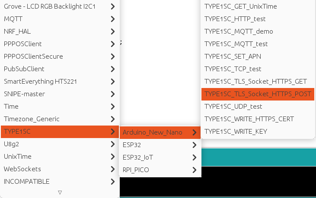Select the highlighted TYPE1SC menu entry
Image resolution: width=316 pixels, height=198 pixels.
coord(60,132)
